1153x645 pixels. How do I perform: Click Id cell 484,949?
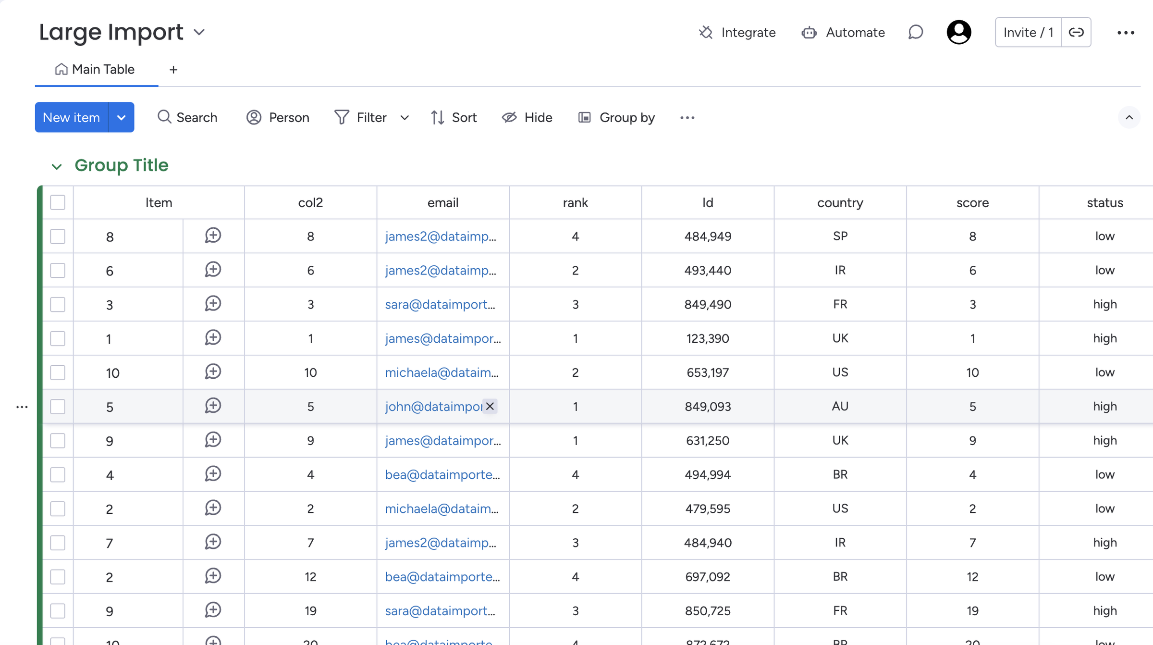tap(708, 236)
